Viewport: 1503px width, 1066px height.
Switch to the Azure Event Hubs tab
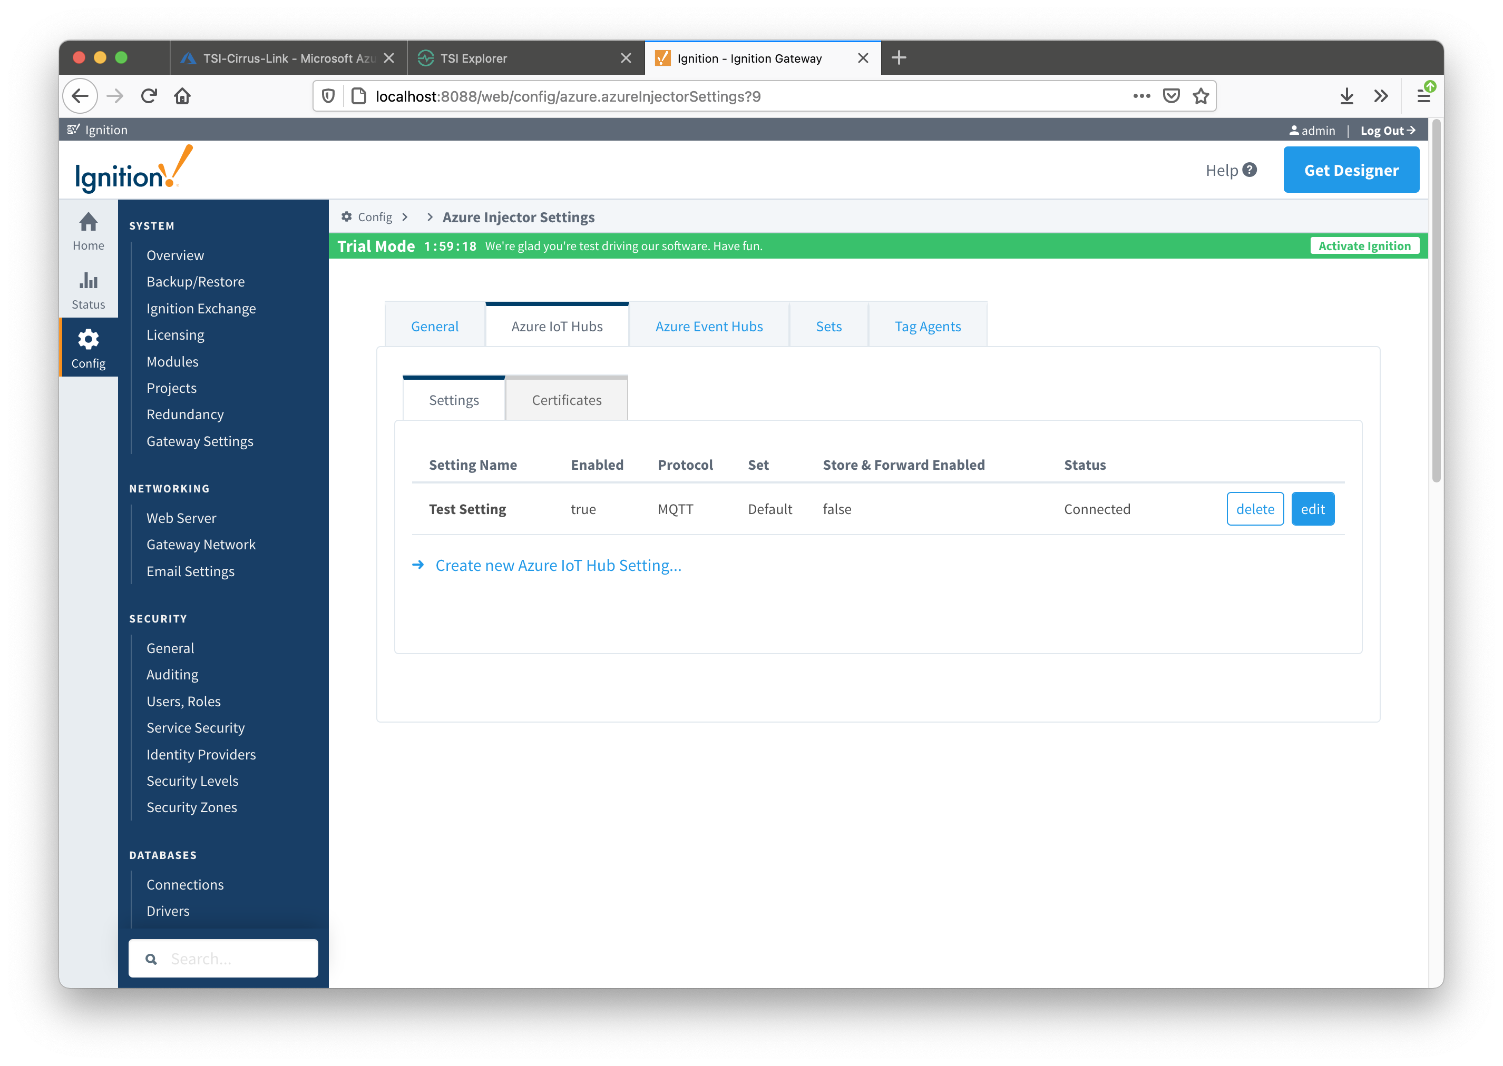point(708,326)
